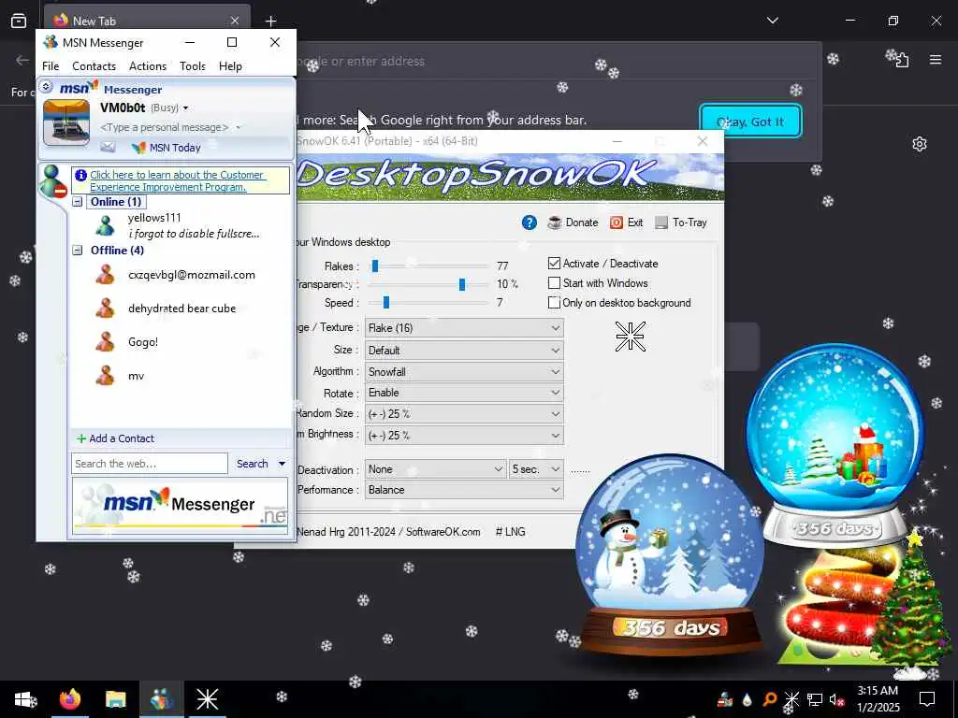Click the muted volume tray icon

(836, 699)
